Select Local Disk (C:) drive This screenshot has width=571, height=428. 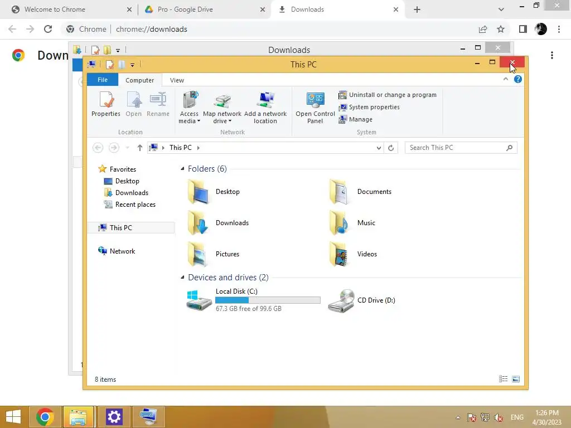click(254, 300)
